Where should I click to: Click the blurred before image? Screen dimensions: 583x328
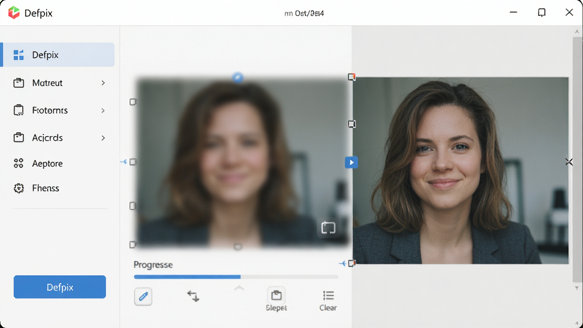click(243, 162)
